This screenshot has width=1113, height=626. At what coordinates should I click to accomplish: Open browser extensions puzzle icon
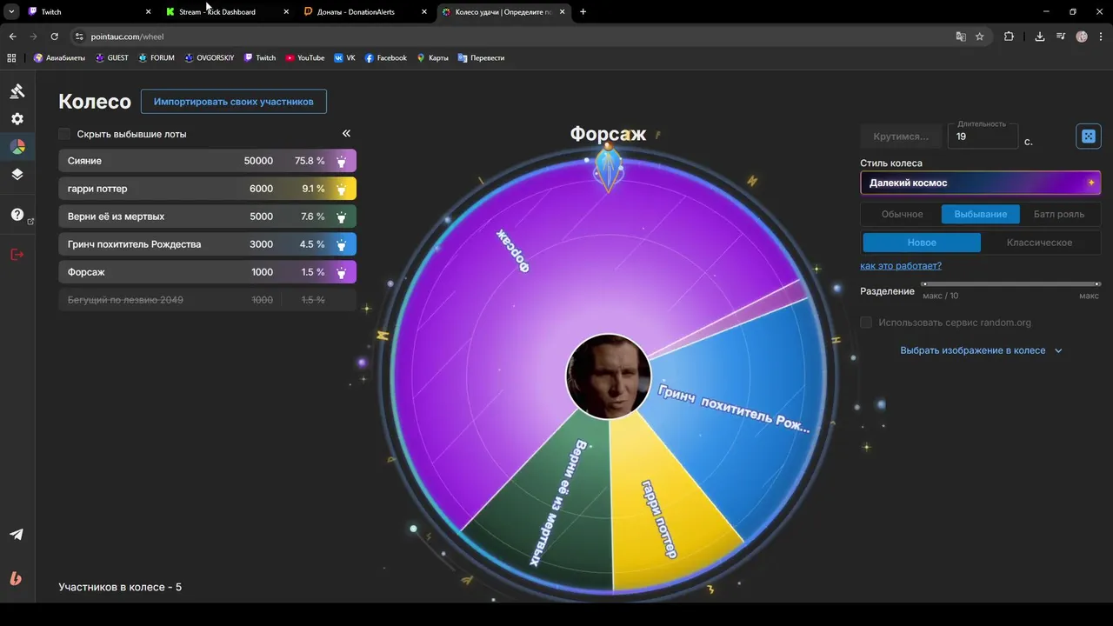[1009, 37]
